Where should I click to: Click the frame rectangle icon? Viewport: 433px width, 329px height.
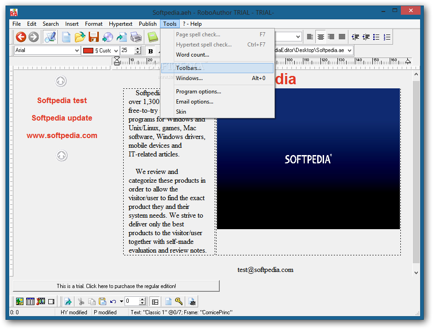[x=51, y=301]
